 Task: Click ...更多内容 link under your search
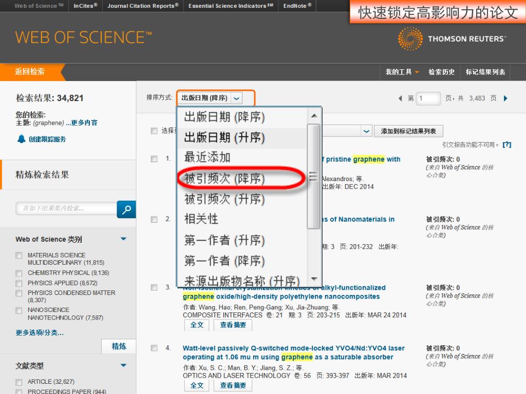[82, 123]
